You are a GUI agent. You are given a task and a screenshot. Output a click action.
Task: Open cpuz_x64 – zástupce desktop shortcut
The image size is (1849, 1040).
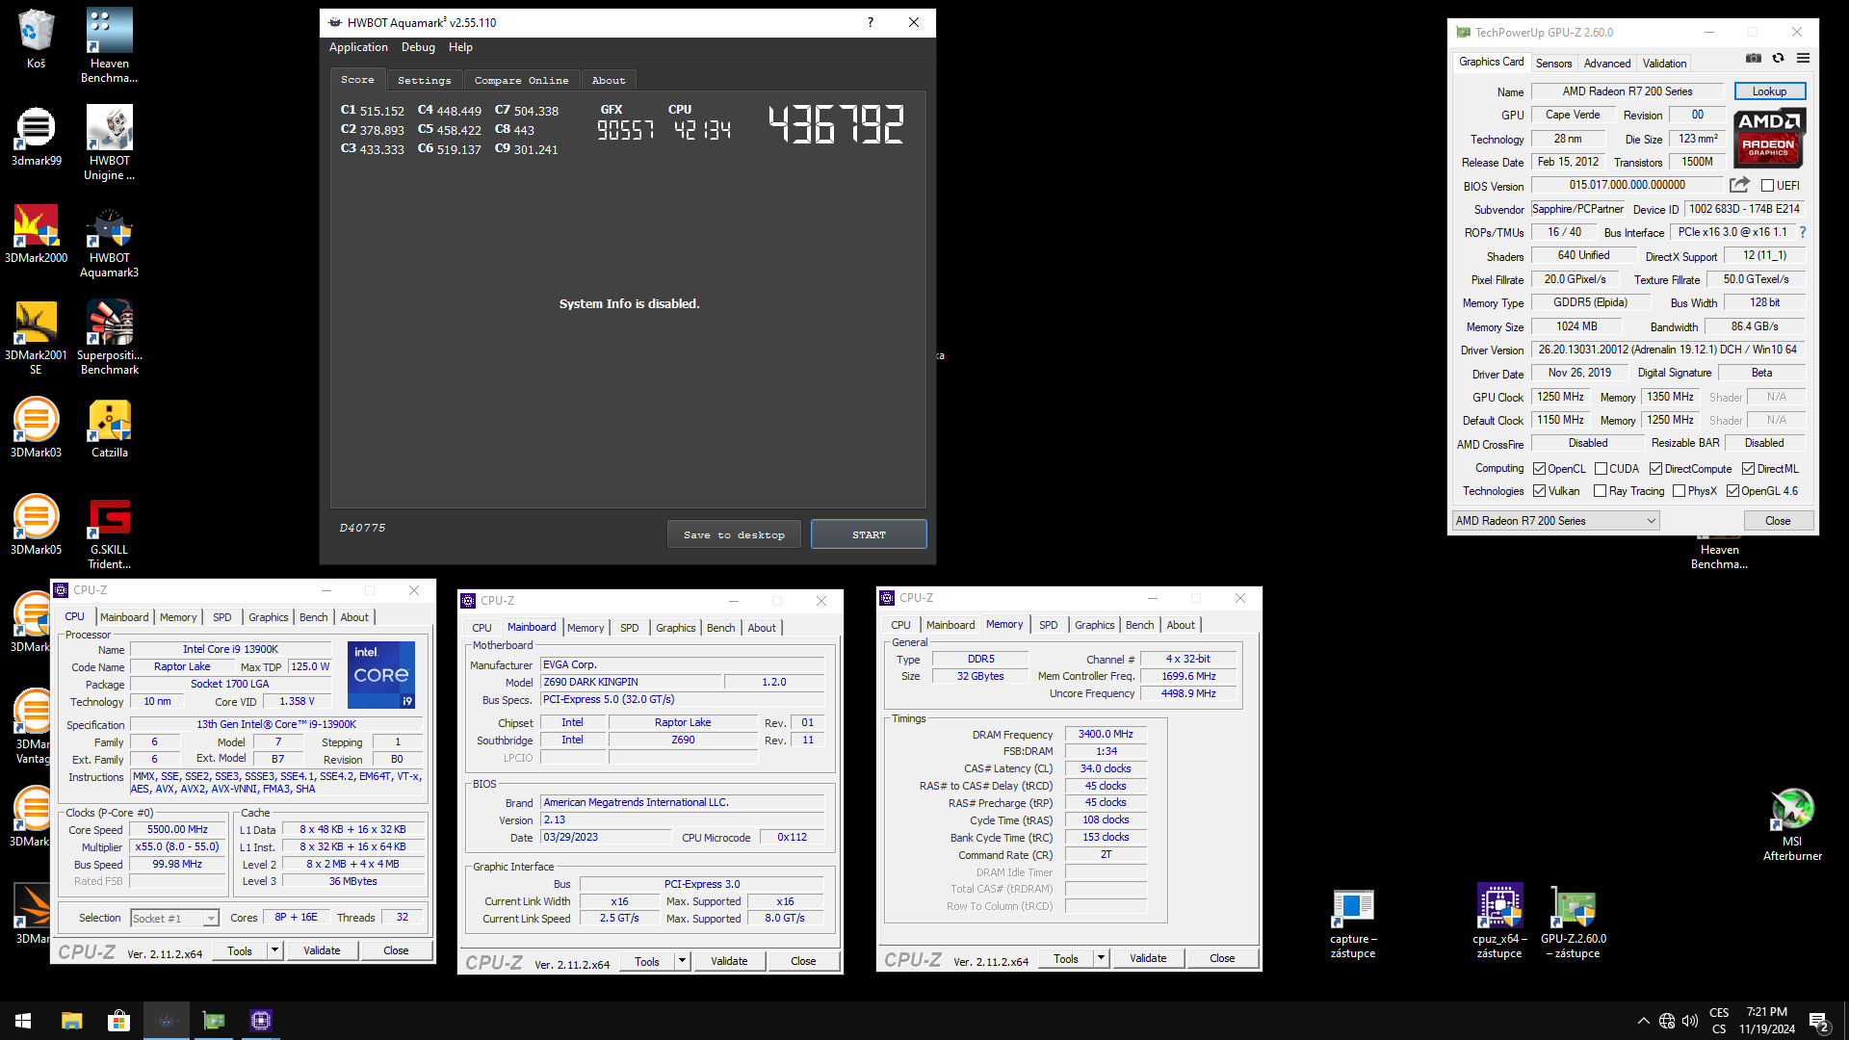coord(1499,922)
